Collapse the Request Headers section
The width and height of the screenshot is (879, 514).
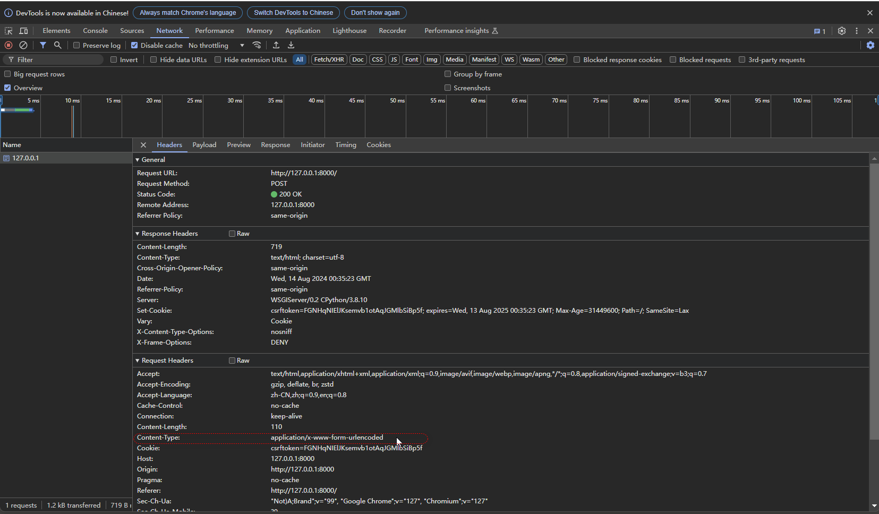pos(138,361)
